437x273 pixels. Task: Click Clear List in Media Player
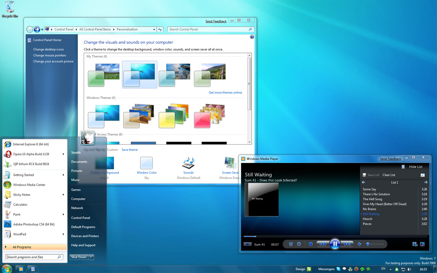point(389,175)
